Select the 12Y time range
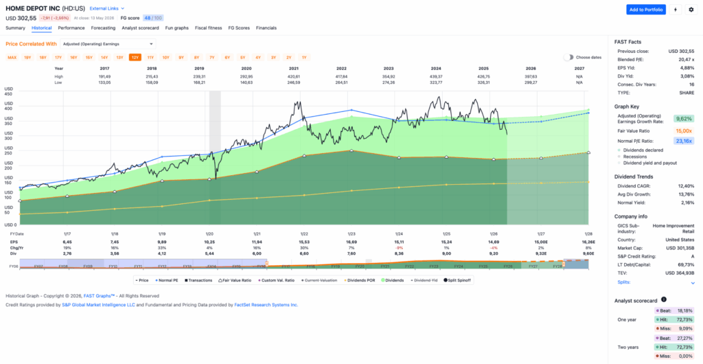The height and width of the screenshot is (364, 703). [x=135, y=58]
